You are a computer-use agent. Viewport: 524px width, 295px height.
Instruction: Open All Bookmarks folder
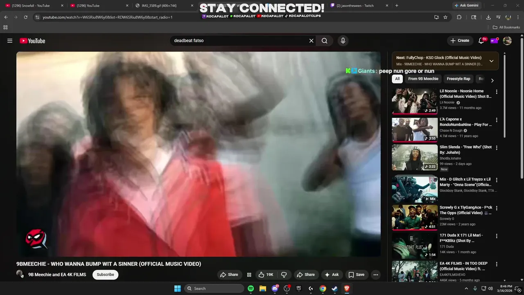point(506,27)
